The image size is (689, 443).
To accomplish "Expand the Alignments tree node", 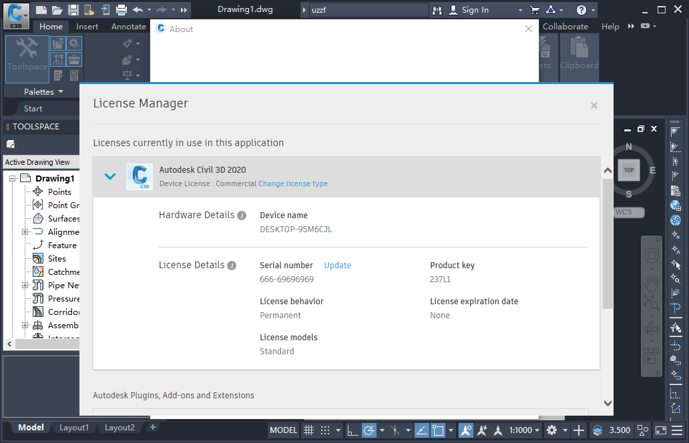I will click(25, 232).
